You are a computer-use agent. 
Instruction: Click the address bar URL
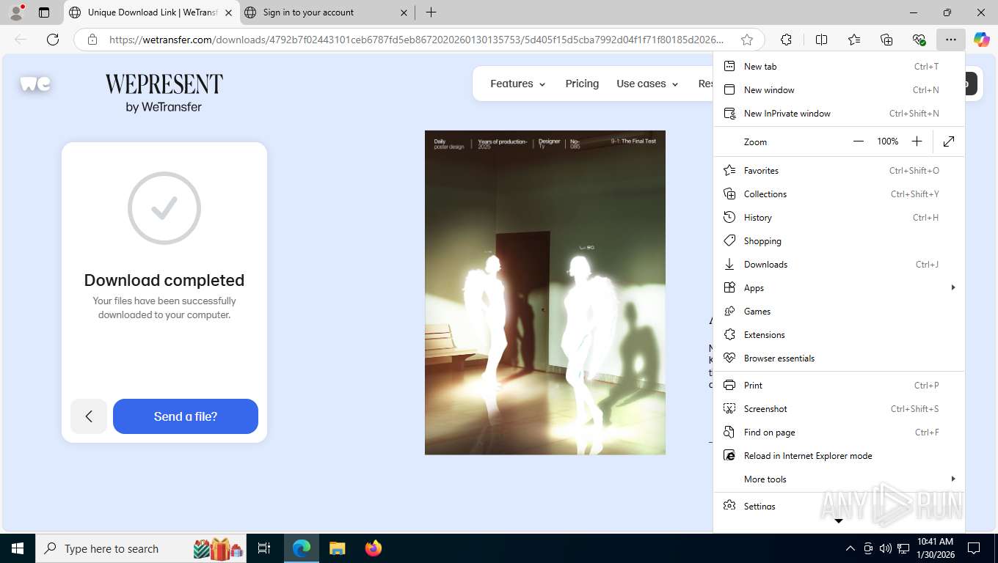[416, 40]
